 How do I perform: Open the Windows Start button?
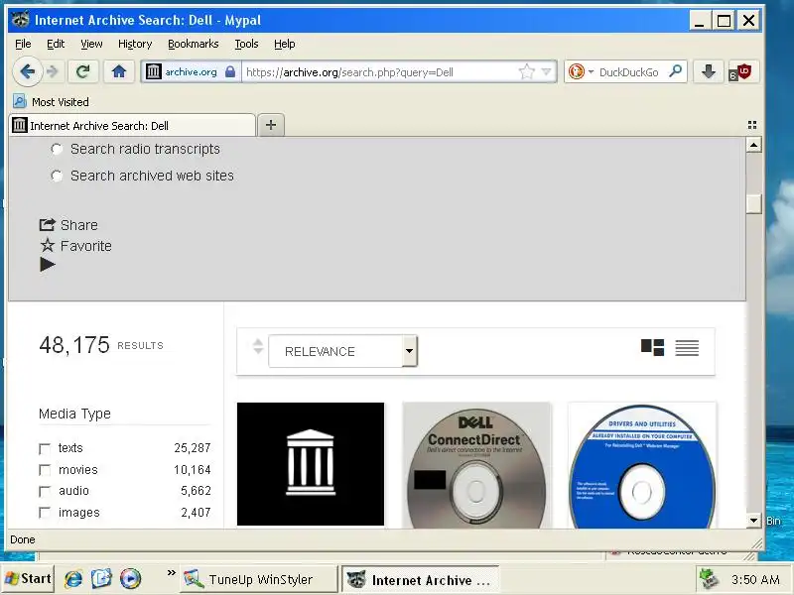pos(28,579)
